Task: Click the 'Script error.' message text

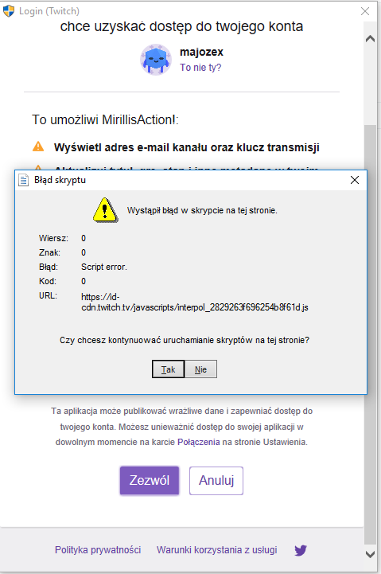Action: 104,267
